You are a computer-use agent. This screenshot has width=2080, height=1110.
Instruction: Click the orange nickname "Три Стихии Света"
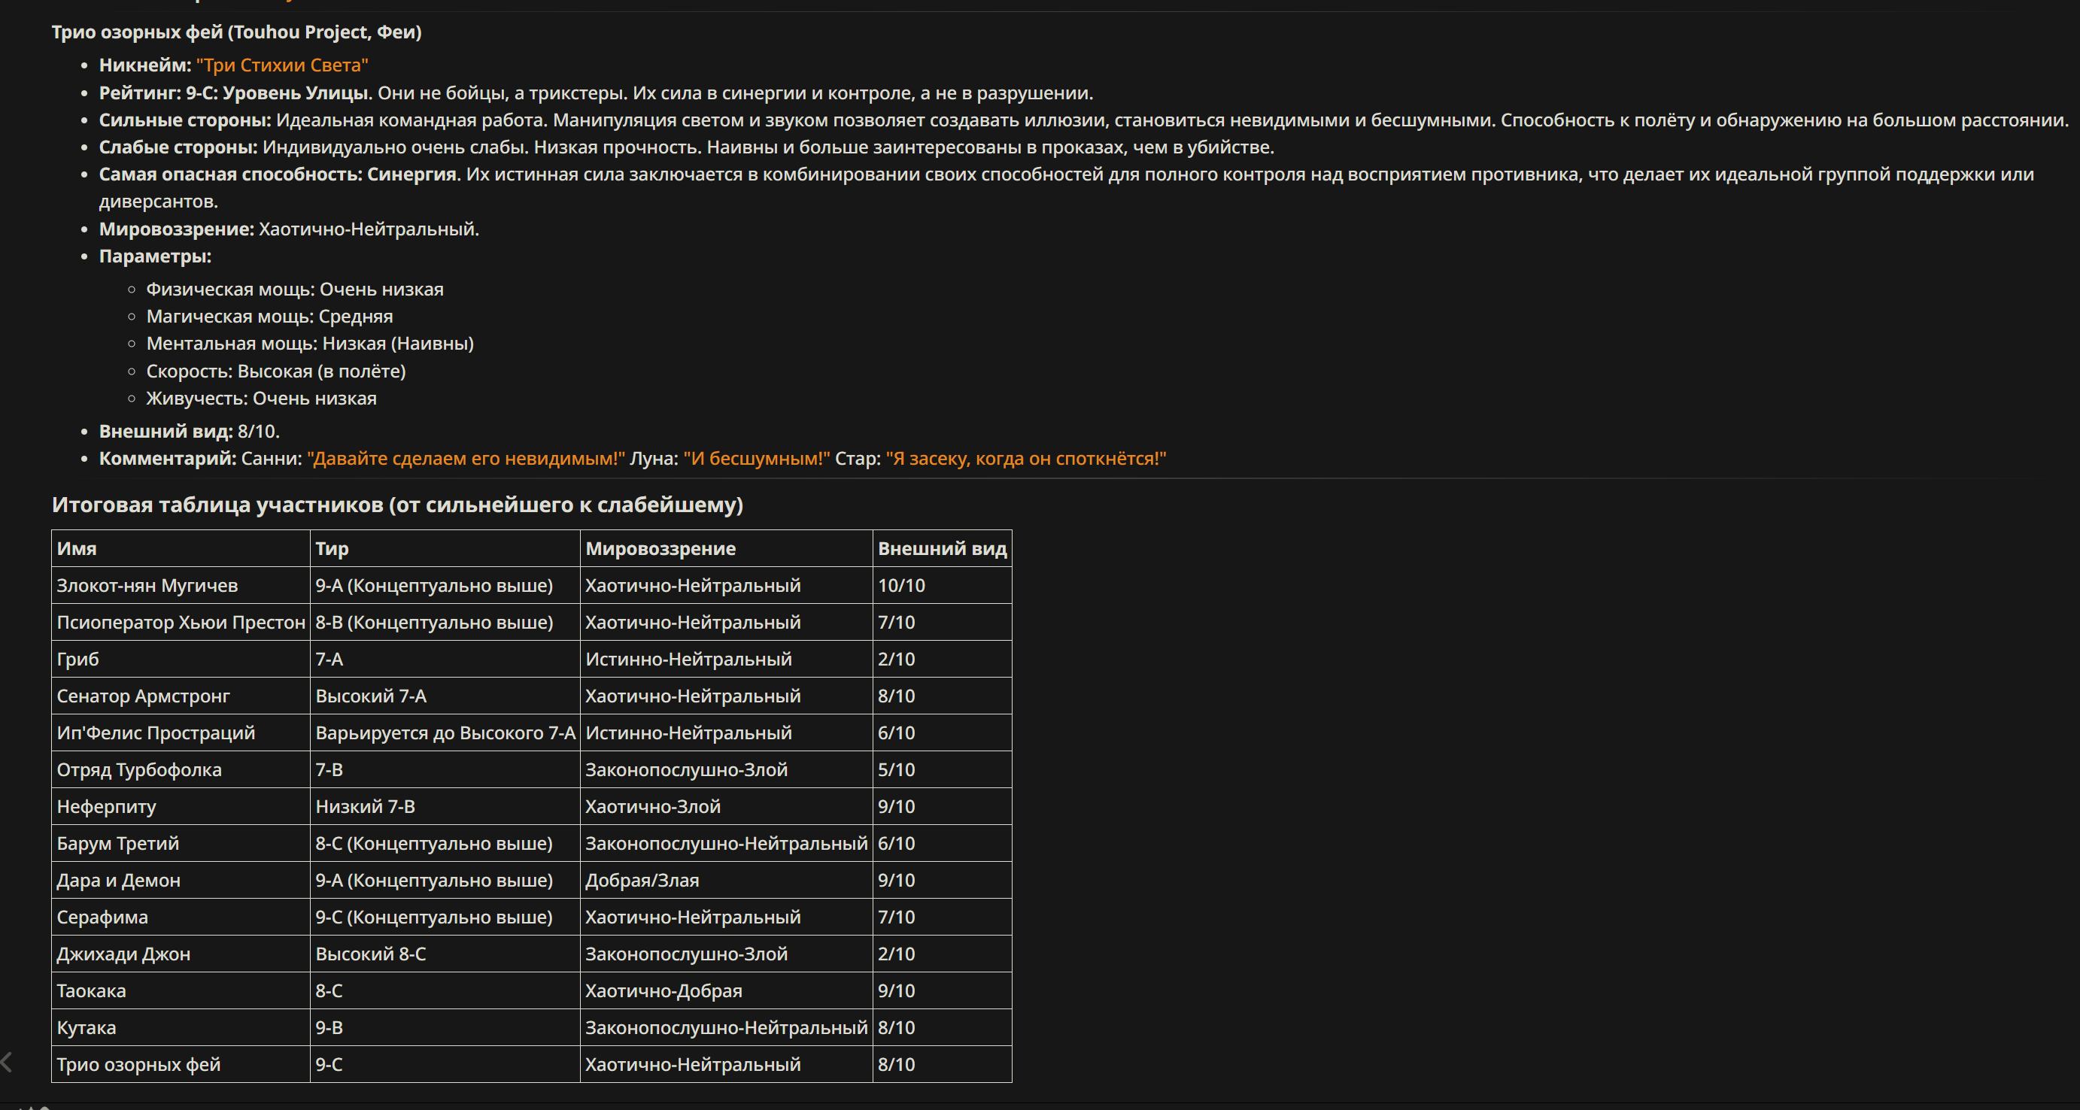coord(282,65)
